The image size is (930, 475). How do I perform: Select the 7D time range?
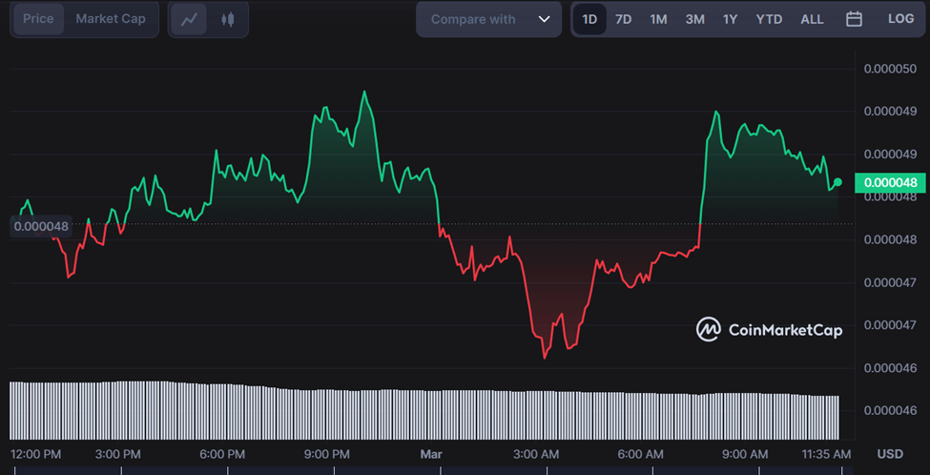point(624,19)
